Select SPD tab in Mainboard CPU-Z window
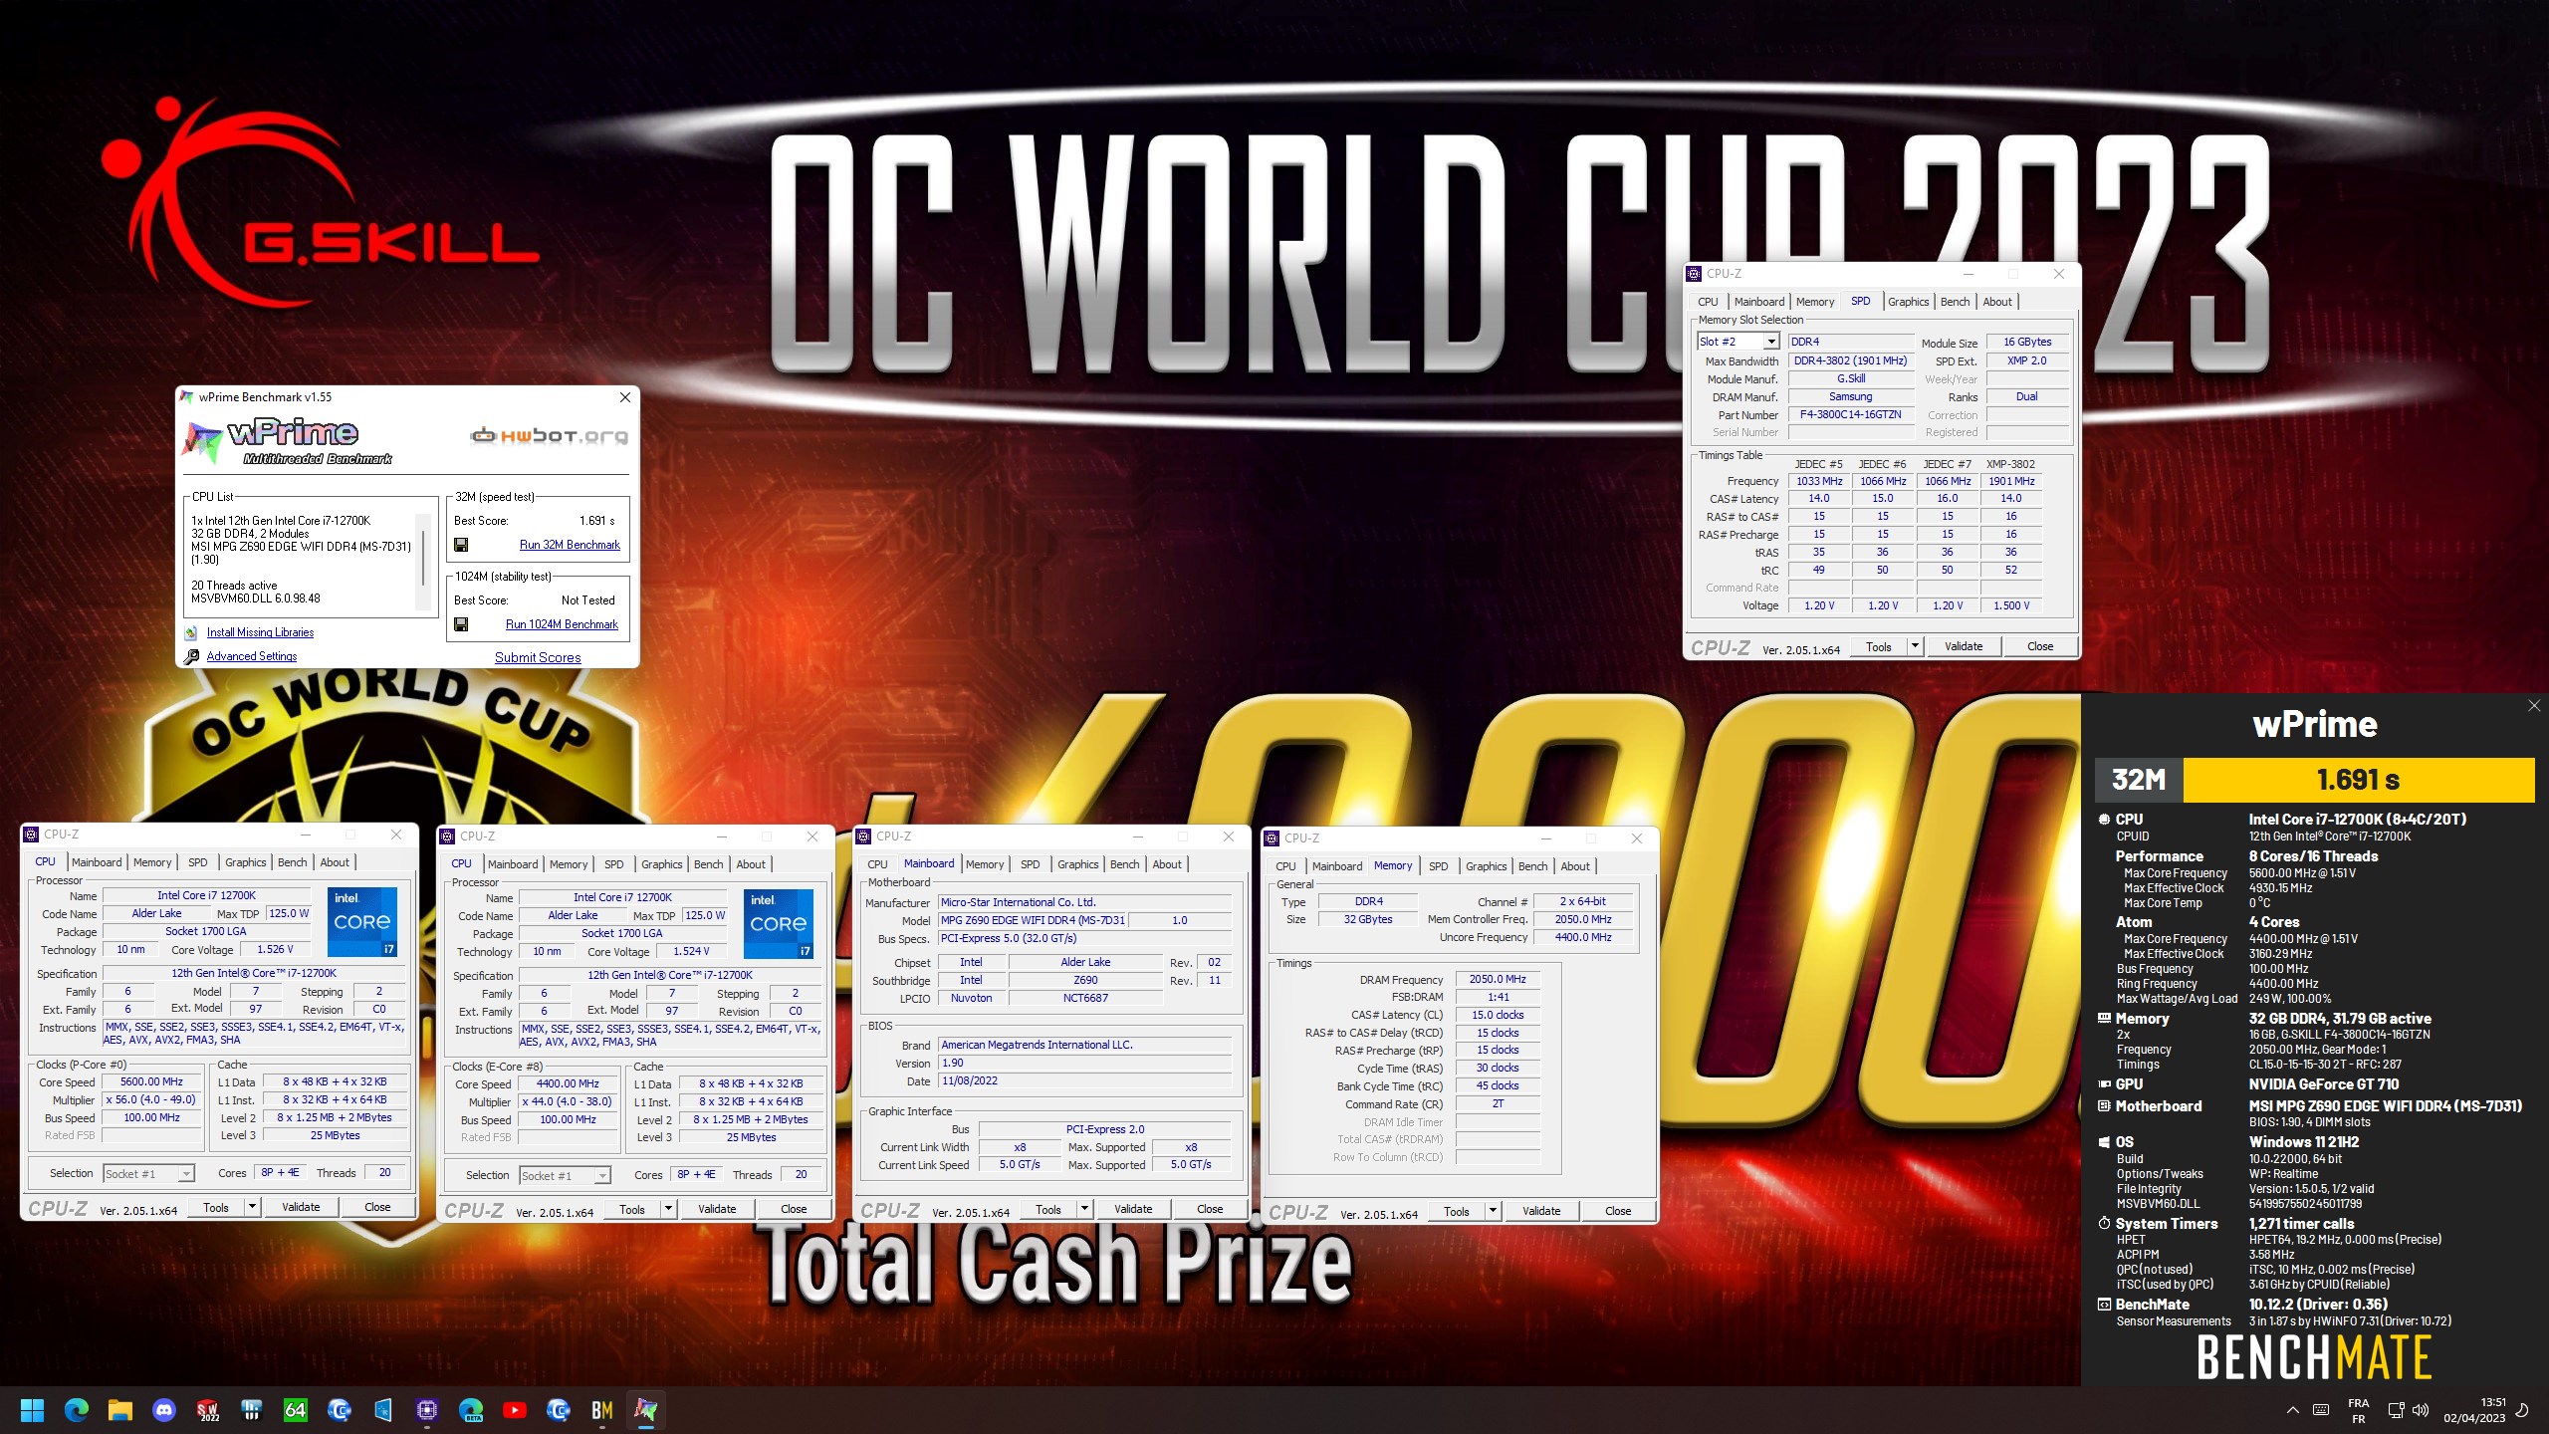Image resolution: width=2549 pixels, height=1434 pixels. (x=1030, y=864)
